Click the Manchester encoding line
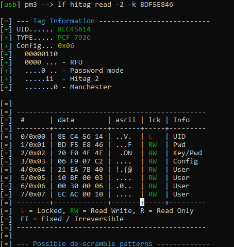Viewport: 234px width, 247px height. [68, 87]
